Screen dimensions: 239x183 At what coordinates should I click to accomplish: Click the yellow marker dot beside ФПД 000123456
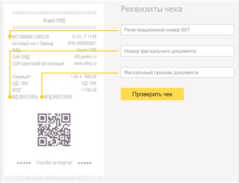point(42,97)
